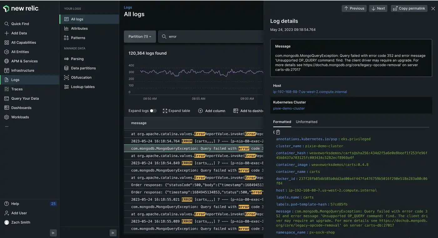Viewport: 438px width, 238px height.
Task: Open the Partition (1) dropdown
Action: click(x=140, y=37)
